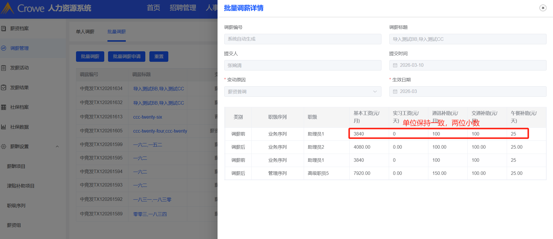Click the 发薪结果 sidebar icon

[3, 87]
